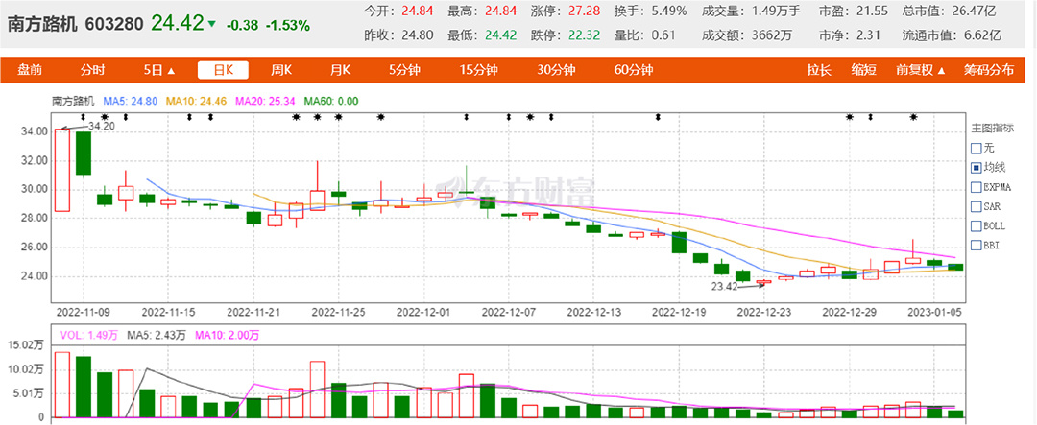This screenshot has height=425, width=1037.
Task: Enable the EXPMA indicator checkbox
Action: pyautogui.click(x=977, y=187)
